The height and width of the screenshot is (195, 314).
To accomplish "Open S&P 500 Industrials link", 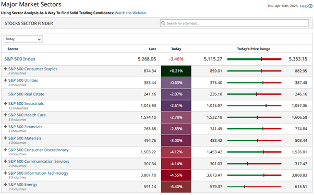I will [x=26, y=104].
